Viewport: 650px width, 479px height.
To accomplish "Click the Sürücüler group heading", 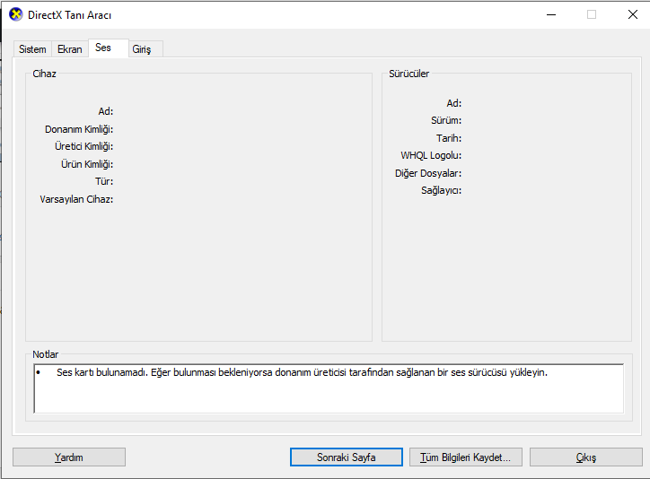I will [408, 74].
